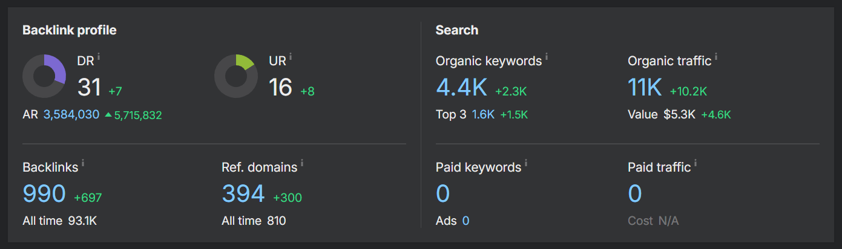This screenshot has width=842, height=249.
Task: Click the info icon next to DR
Action: pos(99,56)
